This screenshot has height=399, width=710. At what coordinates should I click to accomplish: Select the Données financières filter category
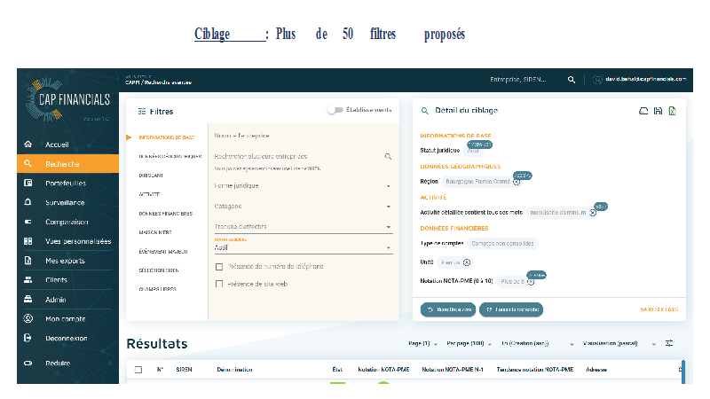click(166, 214)
